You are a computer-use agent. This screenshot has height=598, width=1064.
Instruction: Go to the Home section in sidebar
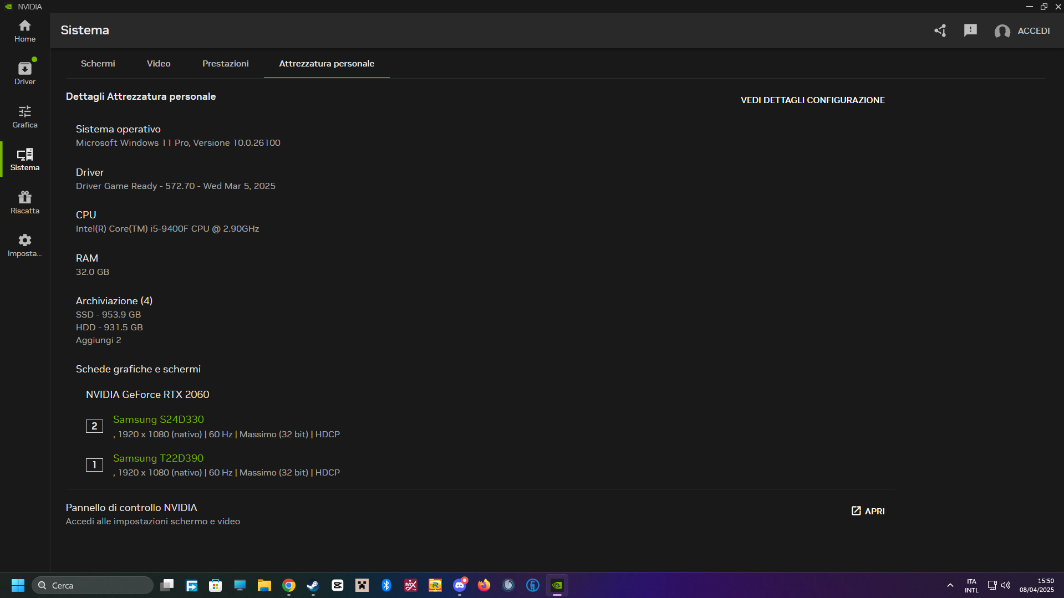click(x=25, y=31)
